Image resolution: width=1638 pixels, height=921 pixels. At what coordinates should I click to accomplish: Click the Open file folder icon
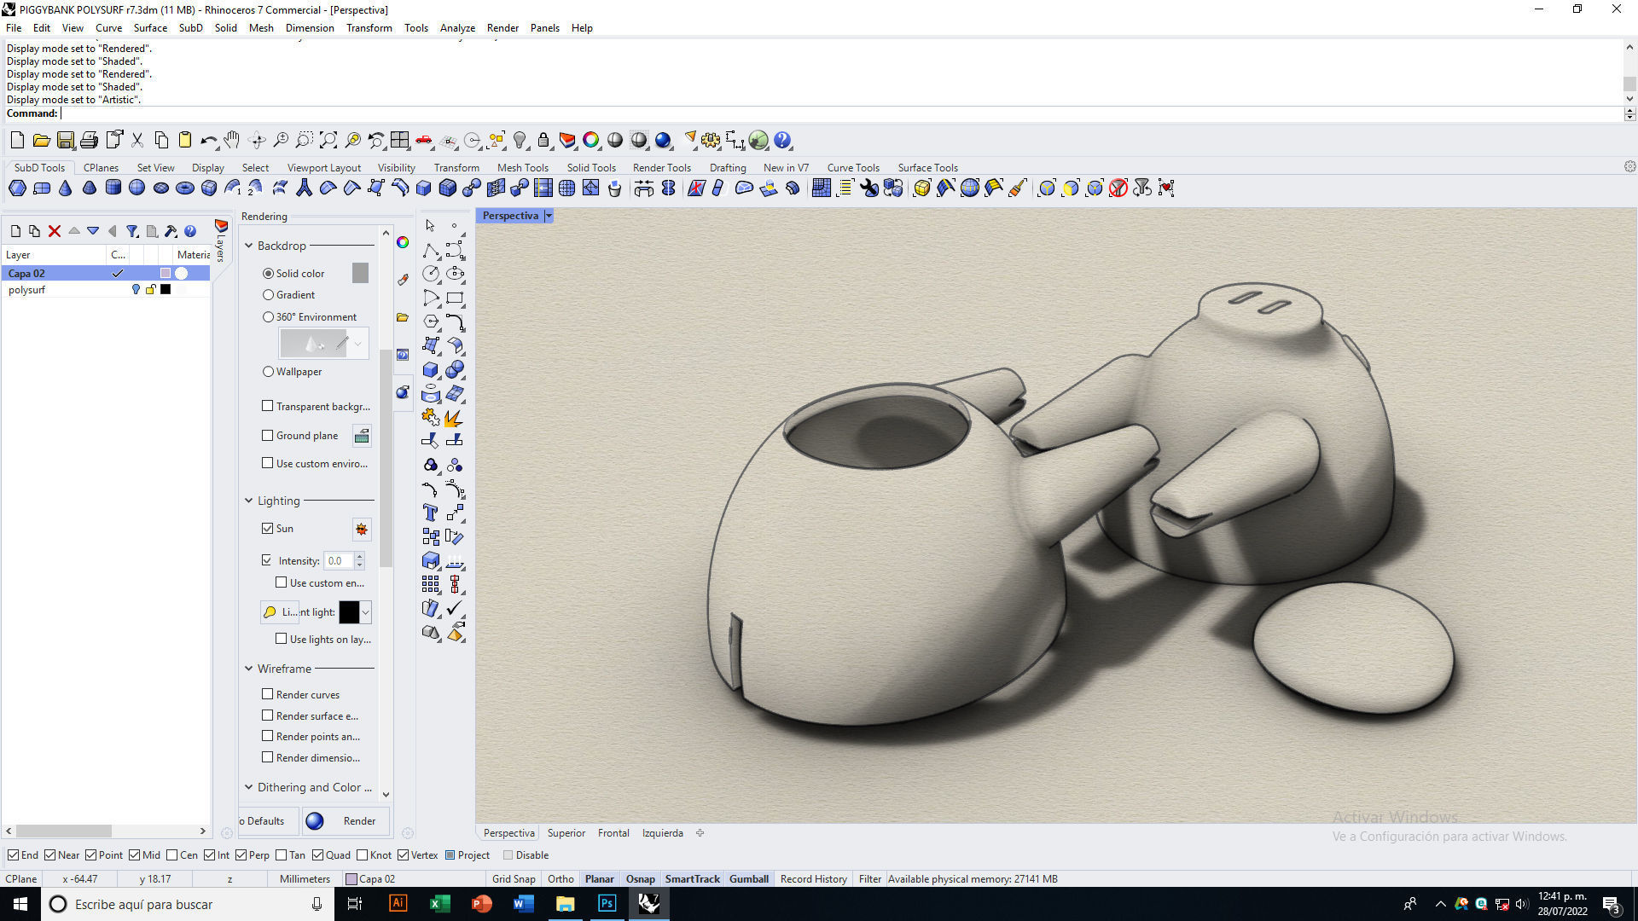(x=41, y=141)
